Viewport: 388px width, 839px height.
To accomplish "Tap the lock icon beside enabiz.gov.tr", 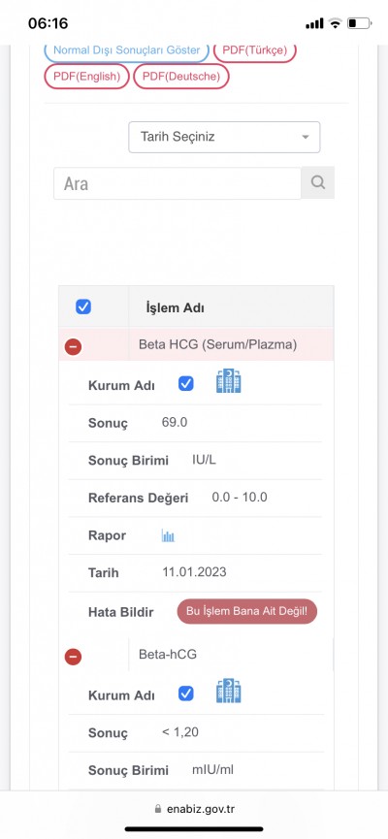I will coord(157,809).
